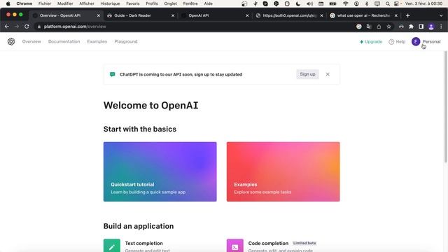Click the green chat icon in banner
This screenshot has width=448, height=252.
(112, 74)
